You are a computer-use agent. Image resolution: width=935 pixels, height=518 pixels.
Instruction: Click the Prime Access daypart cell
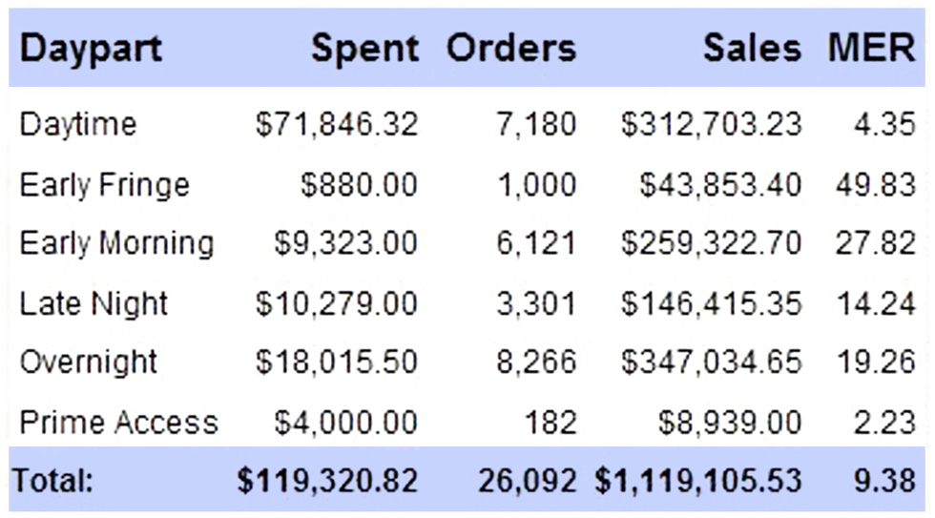click(118, 422)
